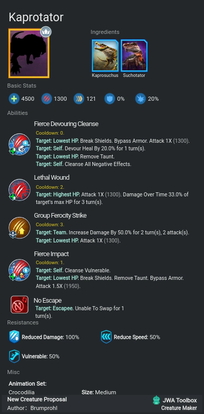Click the Kaprotator creature name title
This screenshot has width=204, height=414.
[x=36, y=17]
